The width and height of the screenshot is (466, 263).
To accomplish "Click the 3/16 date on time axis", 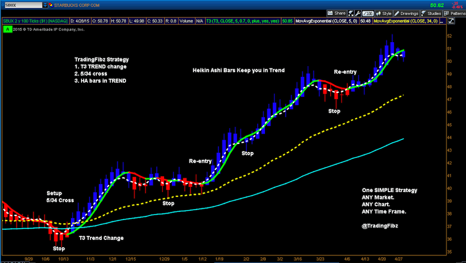I will click(x=298, y=259).
